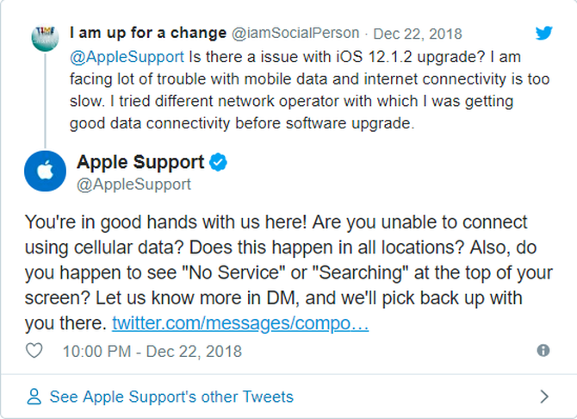This screenshot has width=577, height=419.
Task: Open the 10:00 PM - Dec 22, 2018 timestamp
Action: pyautogui.click(x=152, y=351)
